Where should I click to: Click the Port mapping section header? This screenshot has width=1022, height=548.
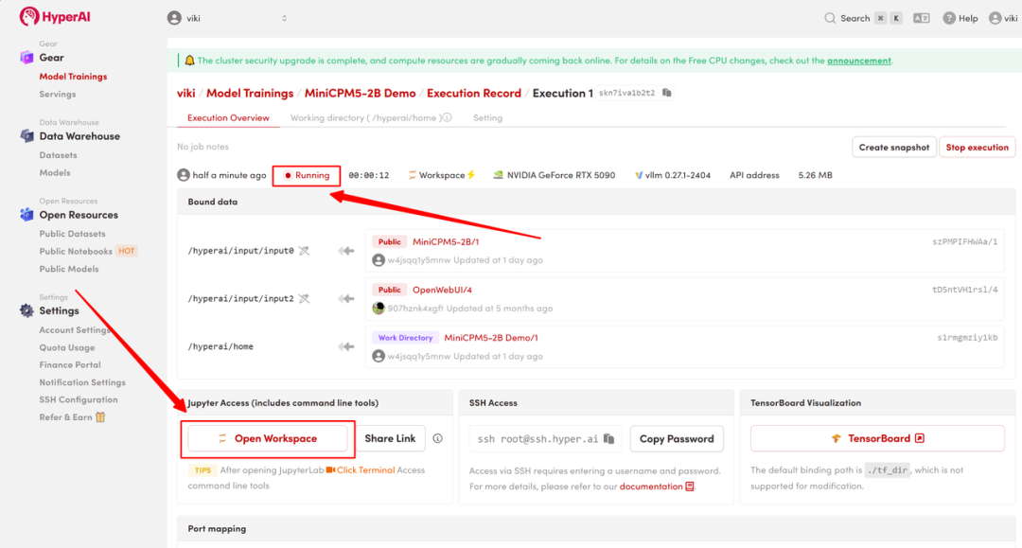(596, 528)
